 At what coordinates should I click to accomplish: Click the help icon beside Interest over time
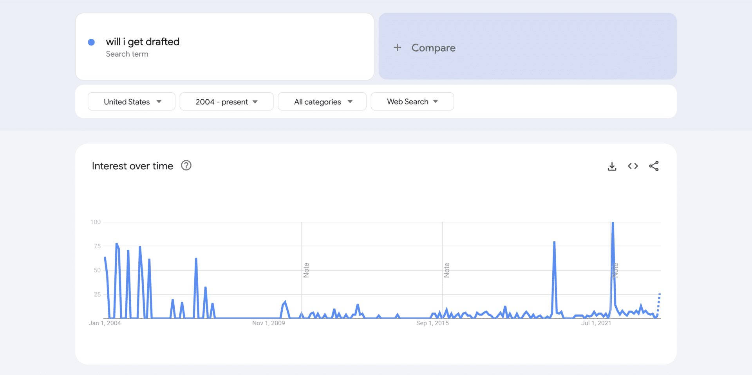(186, 165)
